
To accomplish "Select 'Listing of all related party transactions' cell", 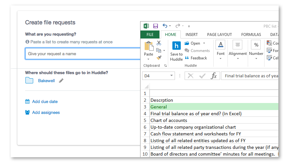I will point(214,147).
